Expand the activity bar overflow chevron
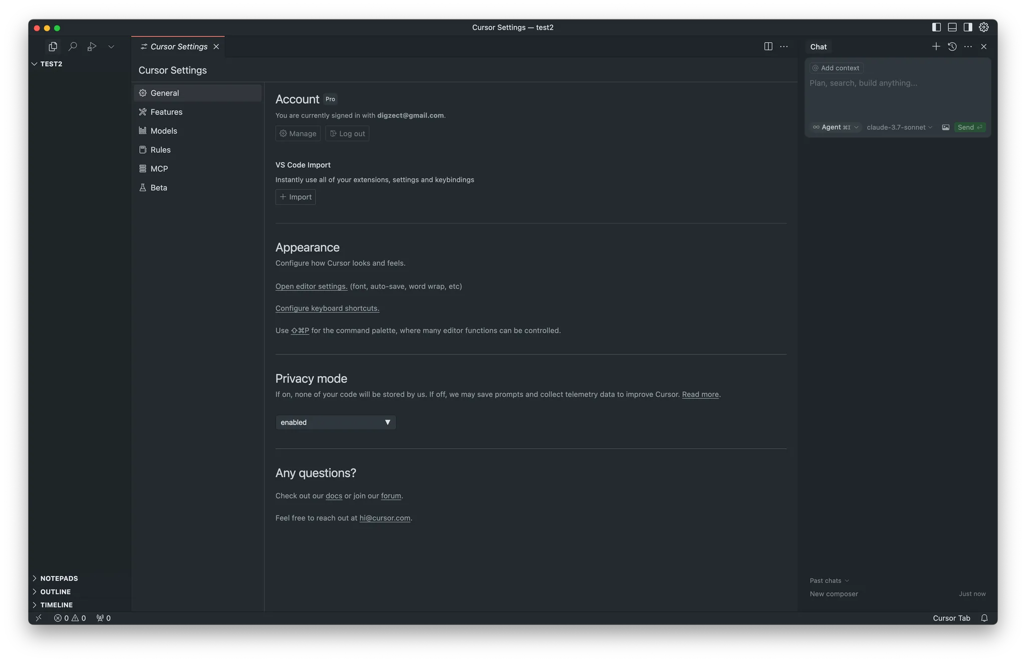Screen dimensions: 1026x662 pyautogui.click(x=111, y=47)
